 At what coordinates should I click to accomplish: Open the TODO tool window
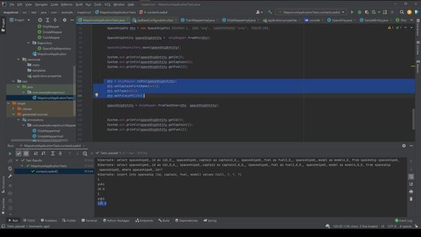click(29, 221)
